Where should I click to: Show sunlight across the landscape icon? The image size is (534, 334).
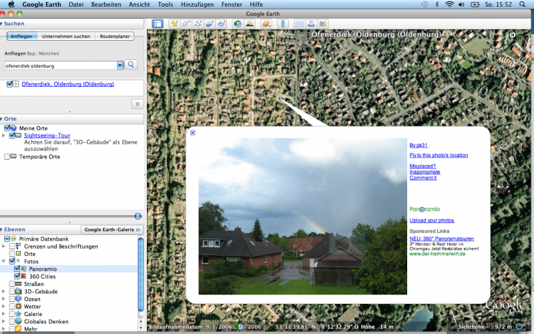pyautogui.click(x=249, y=24)
